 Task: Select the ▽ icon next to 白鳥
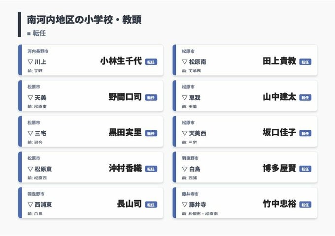pos(185,169)
